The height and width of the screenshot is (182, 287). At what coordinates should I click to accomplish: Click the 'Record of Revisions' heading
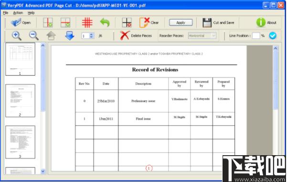155,69
